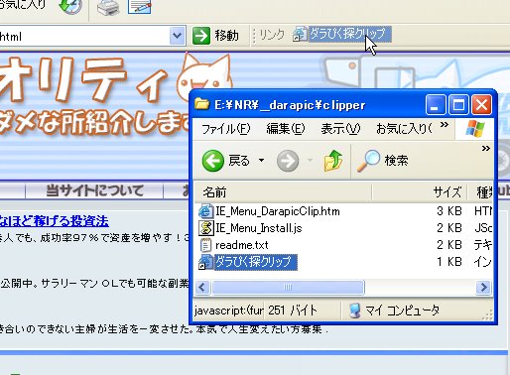The width and height of the screenshot is (510, 375).
Task: Click the edit page icon beside printer
Action: point(140,7)
